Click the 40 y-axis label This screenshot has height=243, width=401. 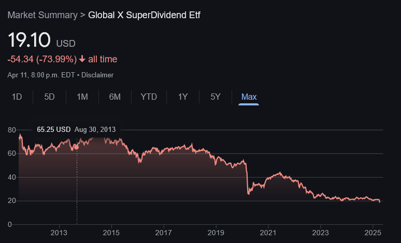coord(12,177)
